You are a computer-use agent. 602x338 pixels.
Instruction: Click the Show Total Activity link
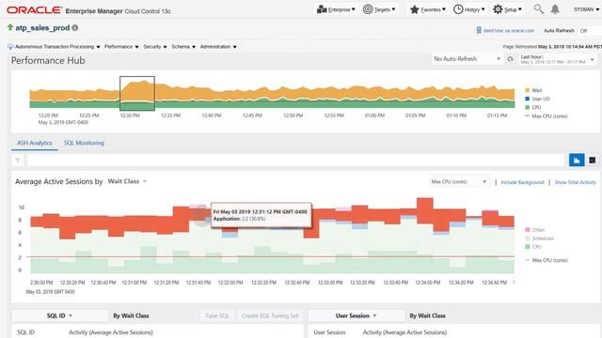point(575,182)
